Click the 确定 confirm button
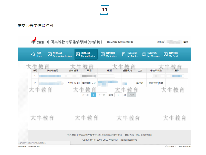Image resolution: width=206 pixels, height=155 pixels. coord(131,95)
